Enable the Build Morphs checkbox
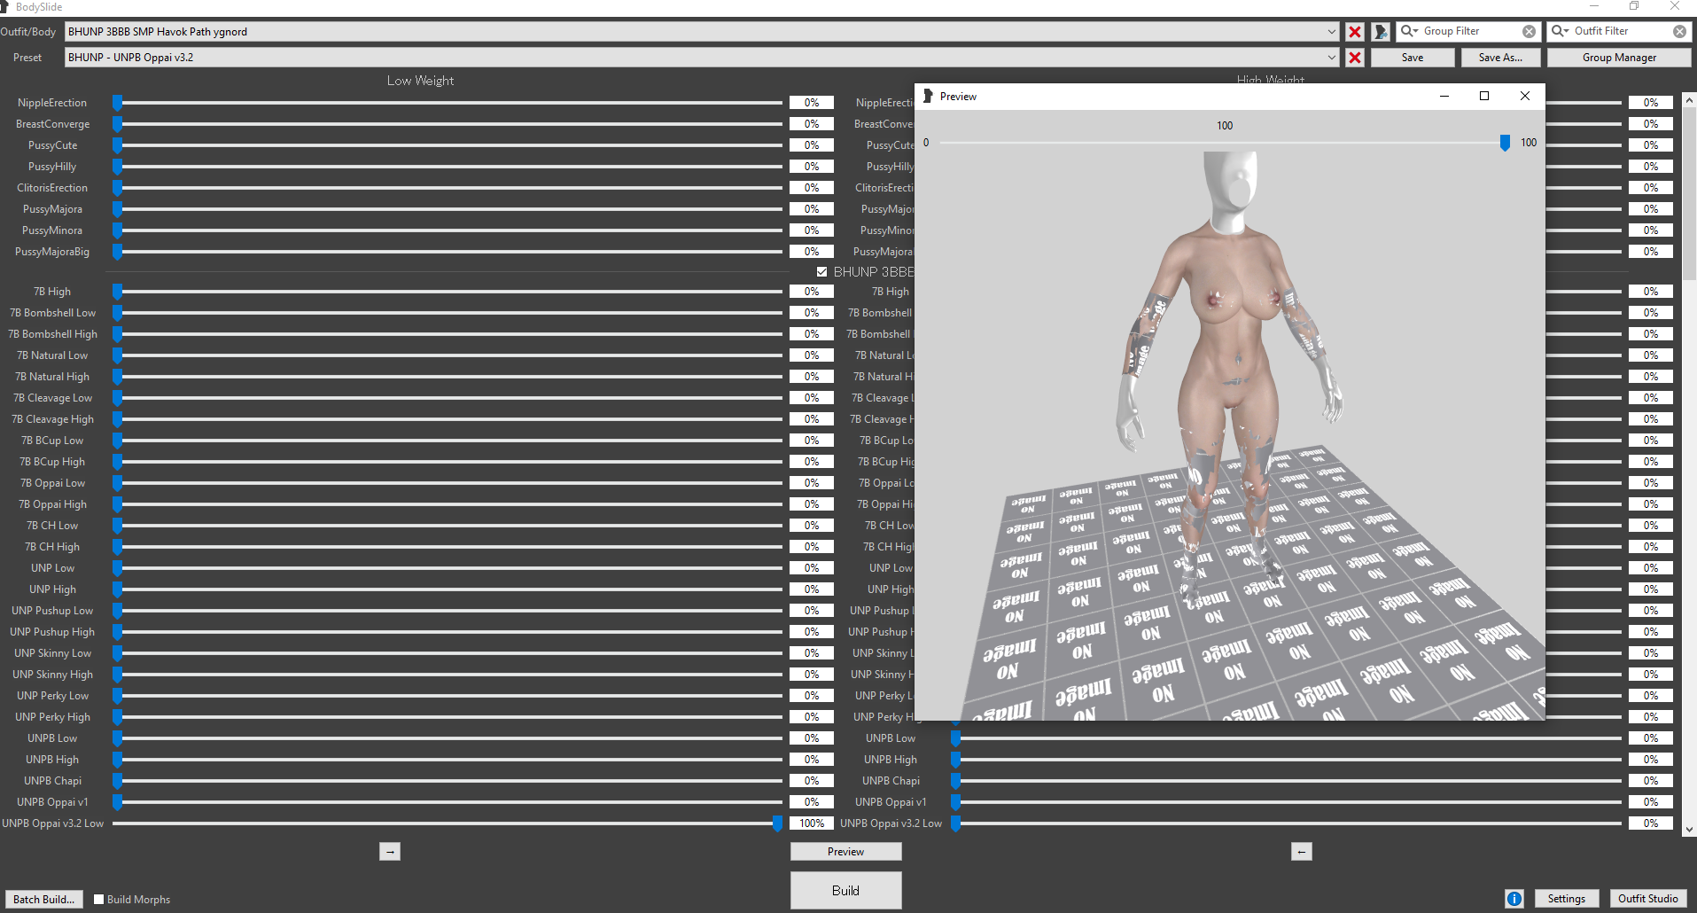Screen dimensions: 1697x913 pos(99,899)
